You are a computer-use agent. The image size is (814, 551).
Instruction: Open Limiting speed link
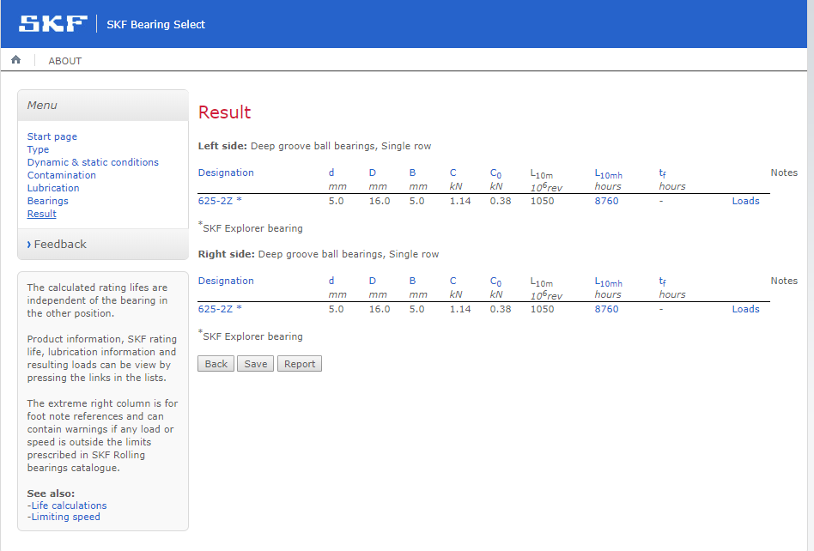pyautogui.click(x=66, y=517)
